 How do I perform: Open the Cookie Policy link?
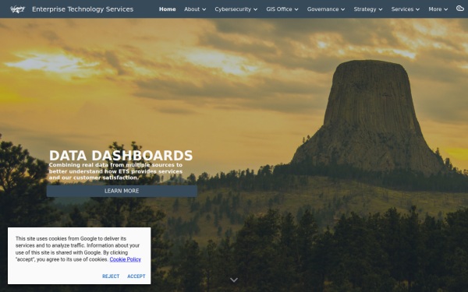pyautogui.click(x=126, y=259)
